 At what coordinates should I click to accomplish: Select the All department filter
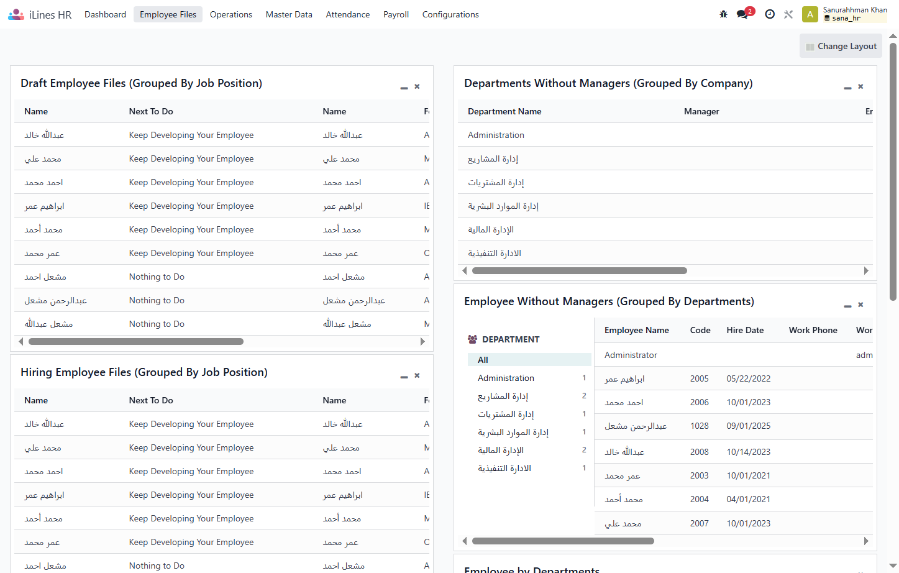[x=529, y=360]
